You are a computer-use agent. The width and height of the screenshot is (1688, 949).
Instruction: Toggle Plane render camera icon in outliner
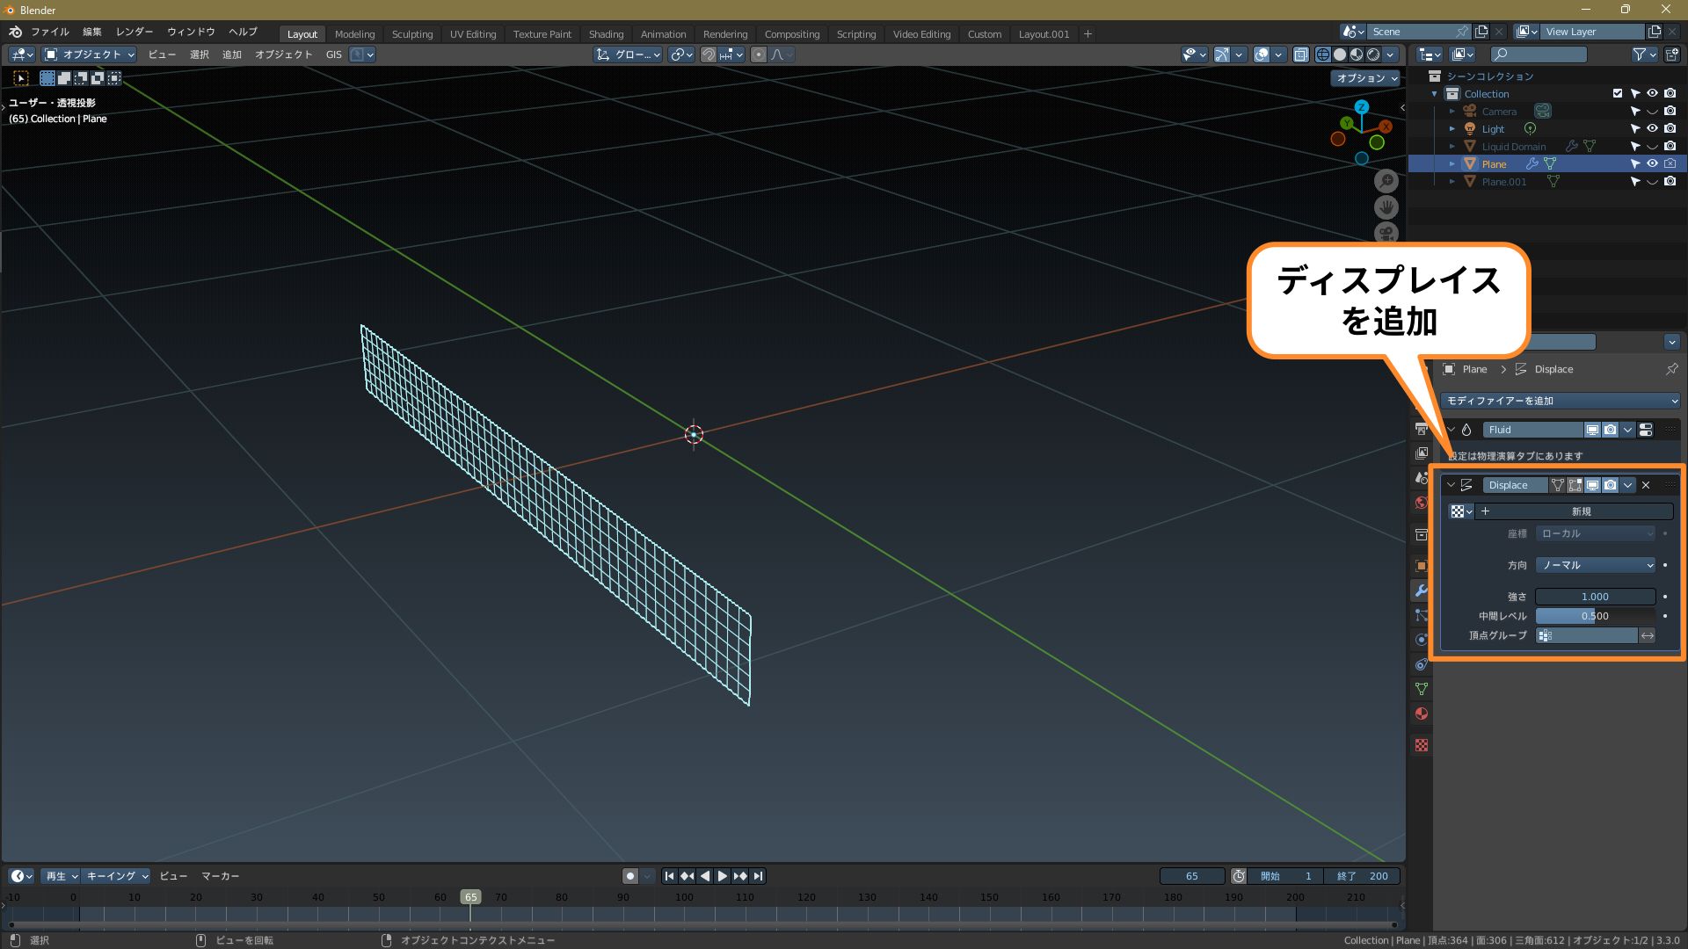click(1670, 164)
